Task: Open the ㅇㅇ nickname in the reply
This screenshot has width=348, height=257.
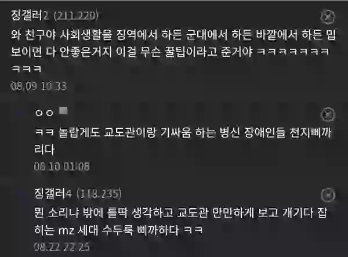Action: [x=44, y=113]
